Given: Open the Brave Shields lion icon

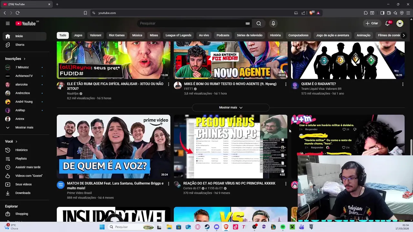Looking at the screenshot, I should pyautogui.click(x=311, y=13).
